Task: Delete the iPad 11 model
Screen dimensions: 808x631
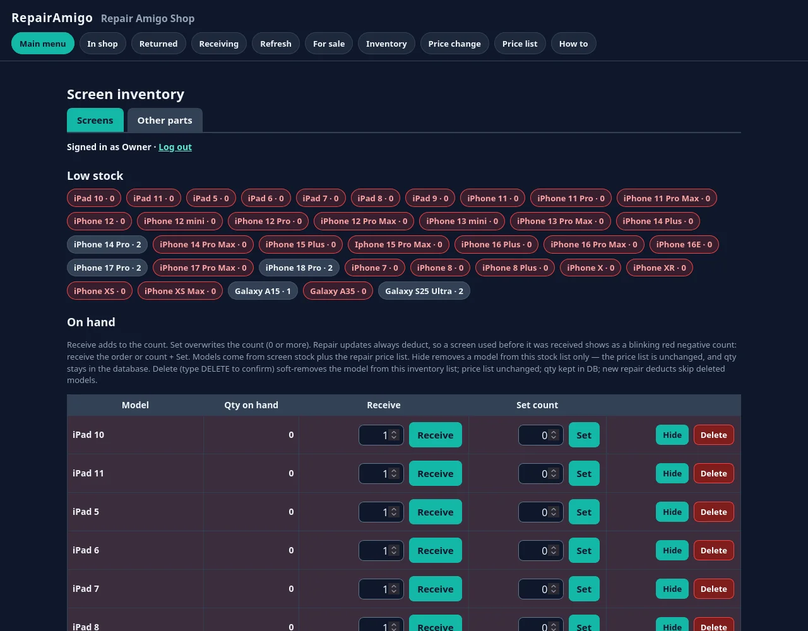Action: (x=714, y=473)
